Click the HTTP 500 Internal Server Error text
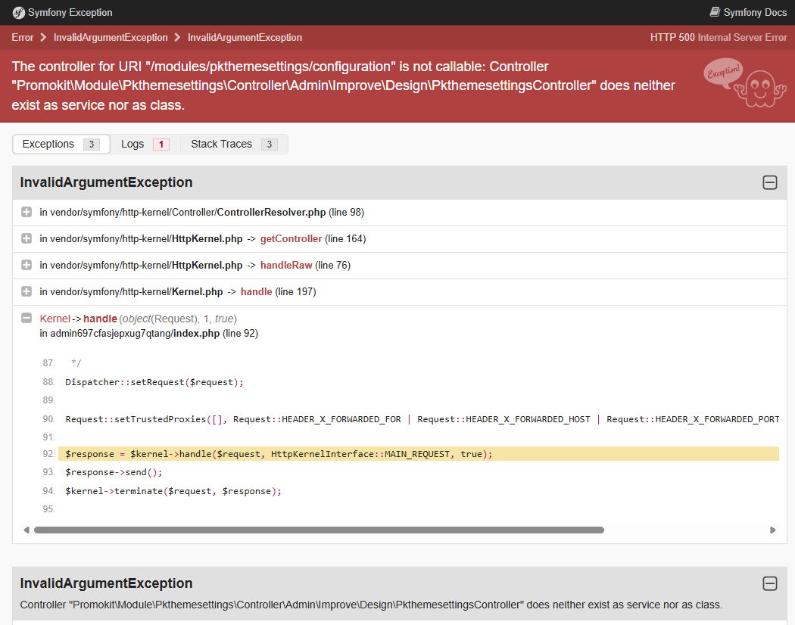The width and height of the screenshot is (795, 625). tap(719, 38)
